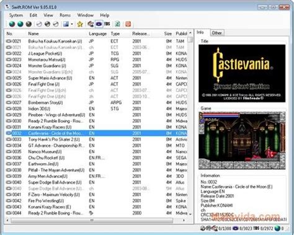Open the System menu
The image size is (294, 235).
(x=16, y=16)
